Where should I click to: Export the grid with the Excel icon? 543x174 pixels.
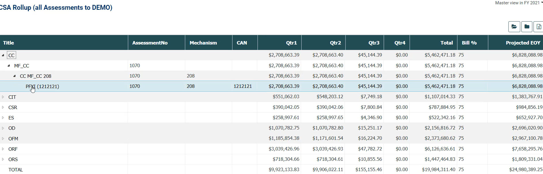pos(538,27)
